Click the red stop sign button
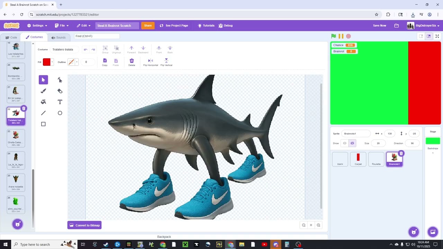 click(x=349, y=36)
